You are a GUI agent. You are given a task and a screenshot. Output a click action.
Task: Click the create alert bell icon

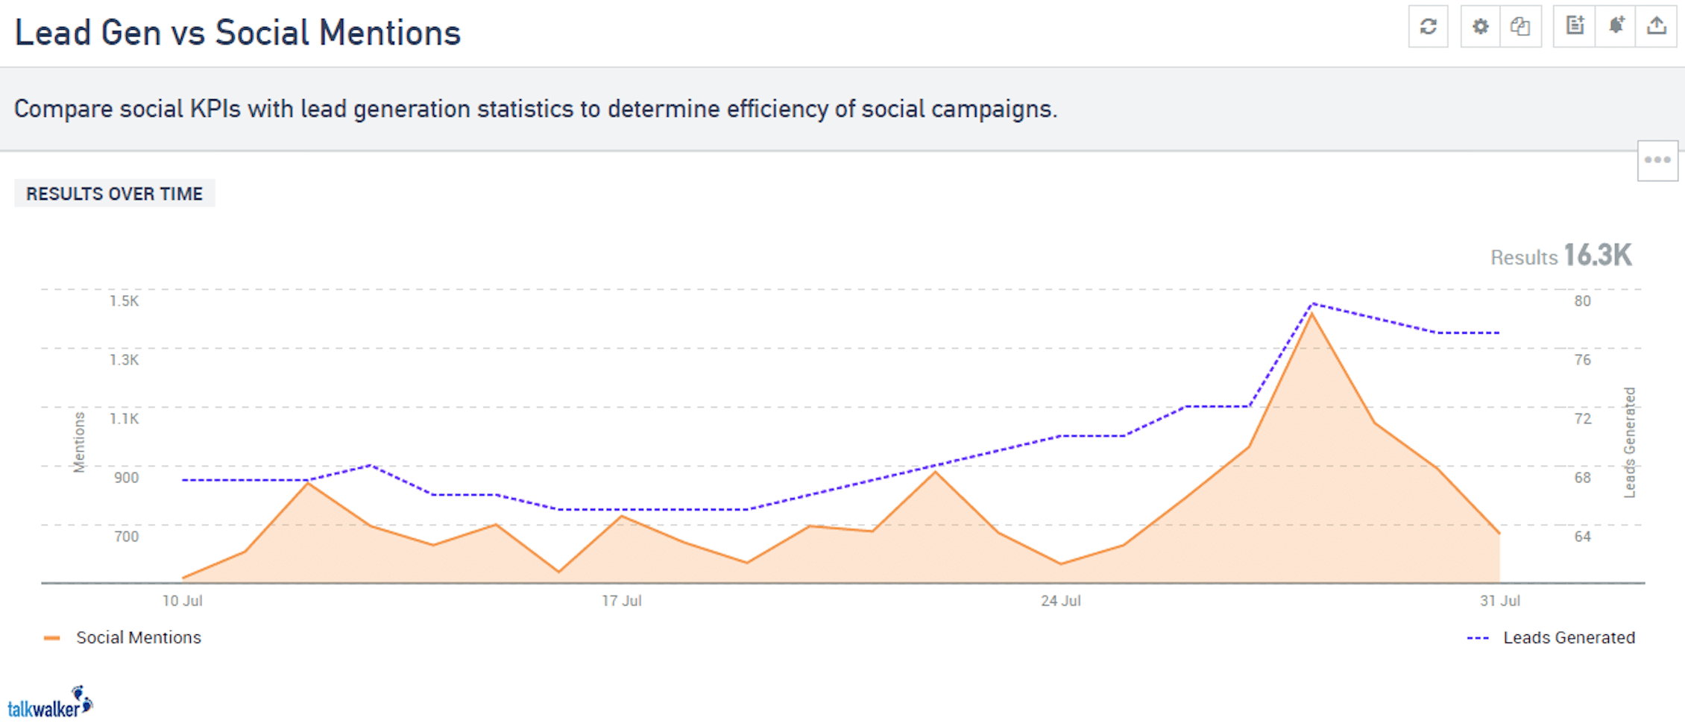[x=1616, y=27]
